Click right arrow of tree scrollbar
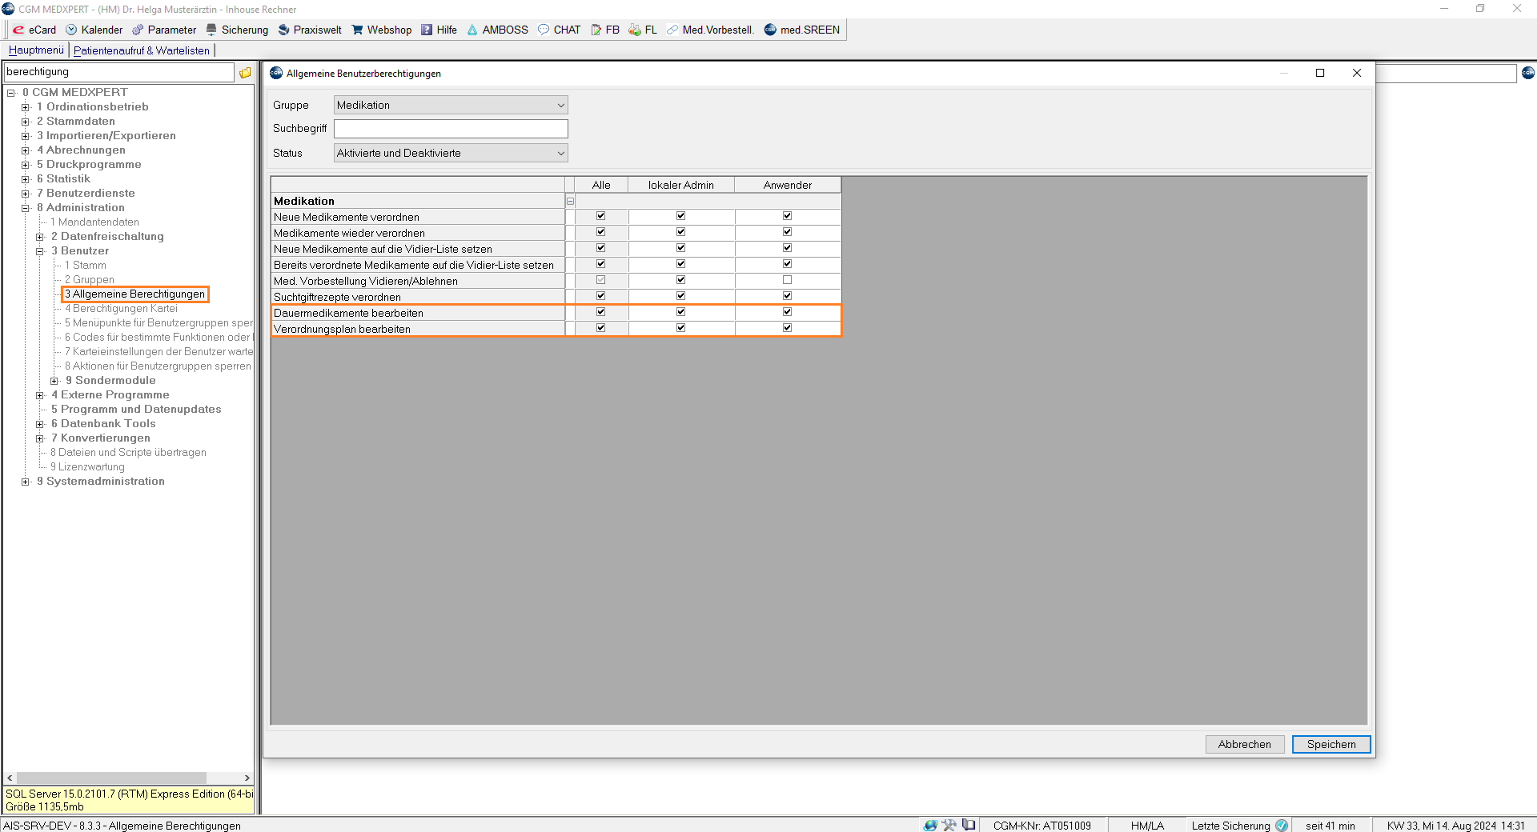 coord(247,778)
